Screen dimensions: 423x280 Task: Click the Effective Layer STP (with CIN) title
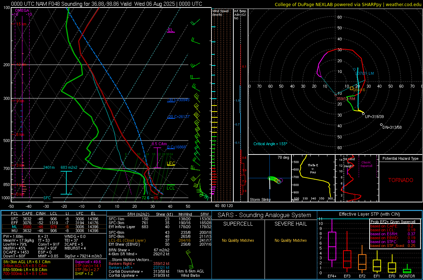(x=370, y=214)
